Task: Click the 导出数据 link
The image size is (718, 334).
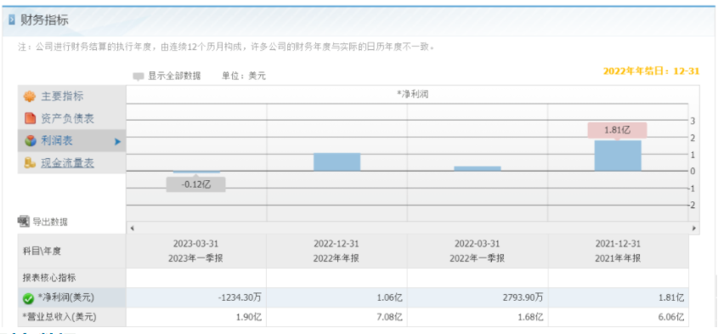Action: tap(50, 222)
